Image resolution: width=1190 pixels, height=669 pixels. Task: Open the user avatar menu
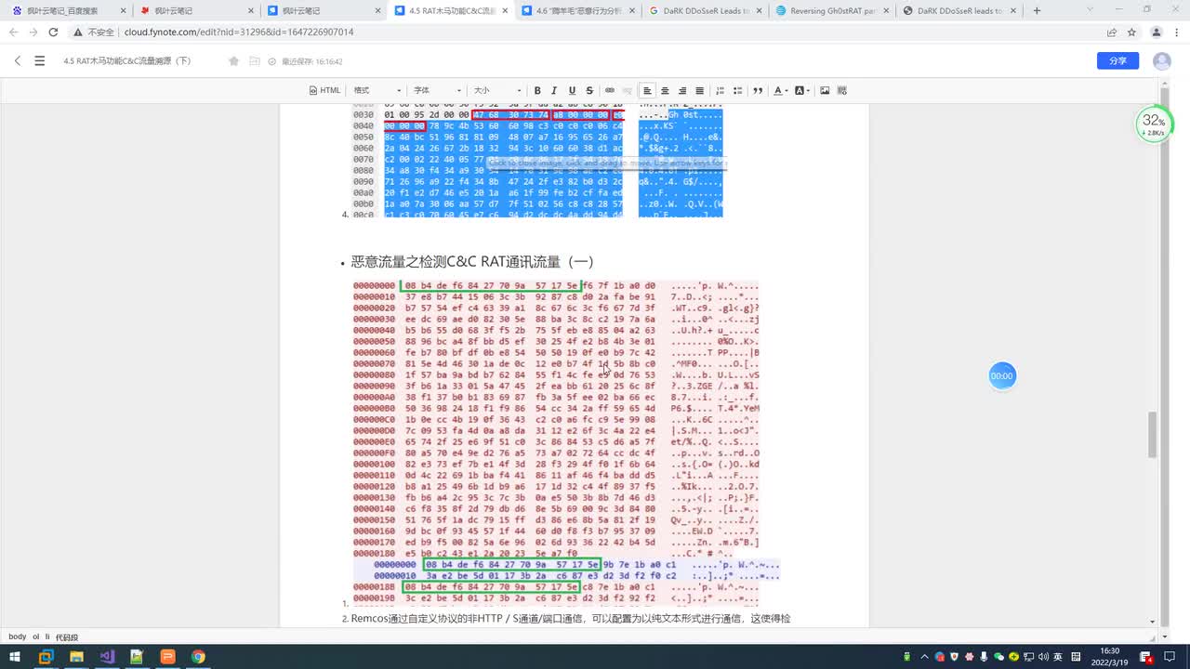[x=1162, y=61]
